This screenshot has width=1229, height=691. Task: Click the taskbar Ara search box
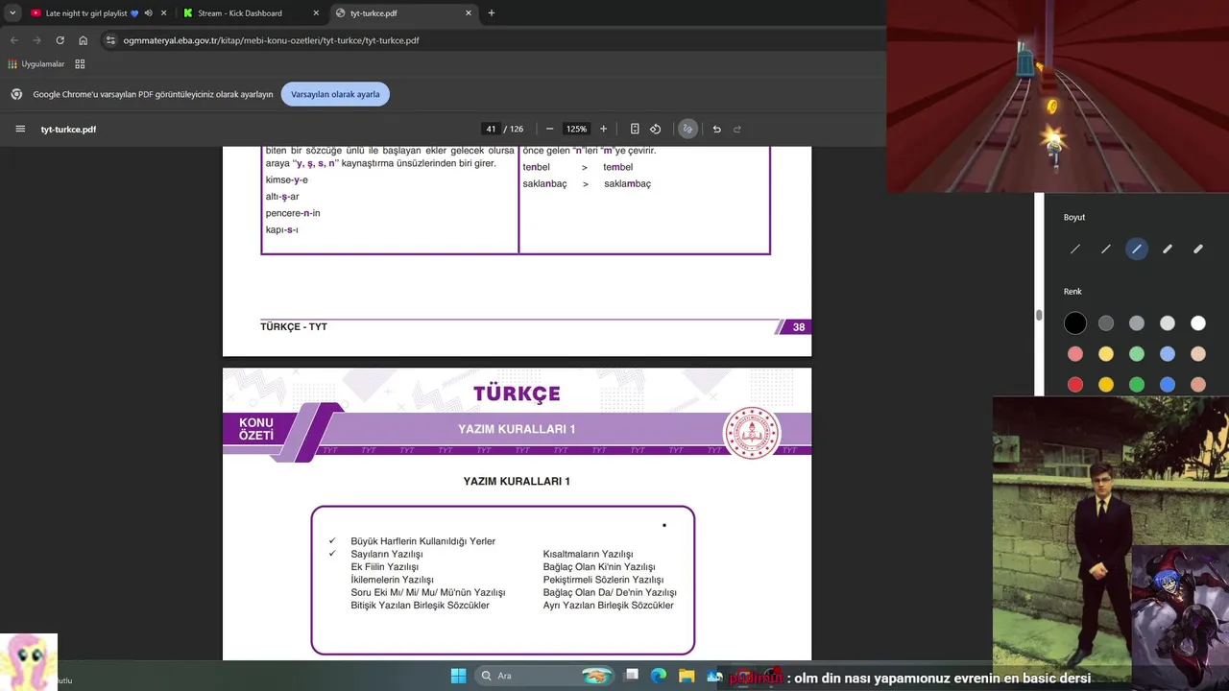[x=546, y=676]
